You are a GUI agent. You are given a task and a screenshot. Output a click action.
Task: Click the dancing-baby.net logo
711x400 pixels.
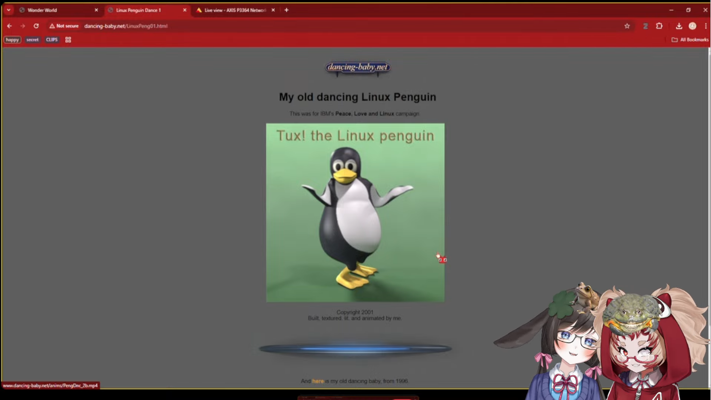[357, 67]
